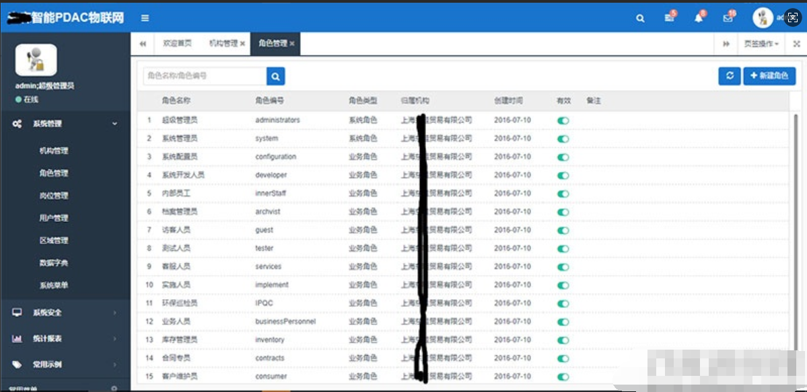
Task: Click the fullscreen icon next to 页签操作
Action: pyautogui.click(x=796, y=42)
